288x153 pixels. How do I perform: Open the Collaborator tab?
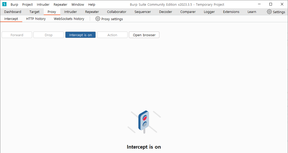[117, 12]
